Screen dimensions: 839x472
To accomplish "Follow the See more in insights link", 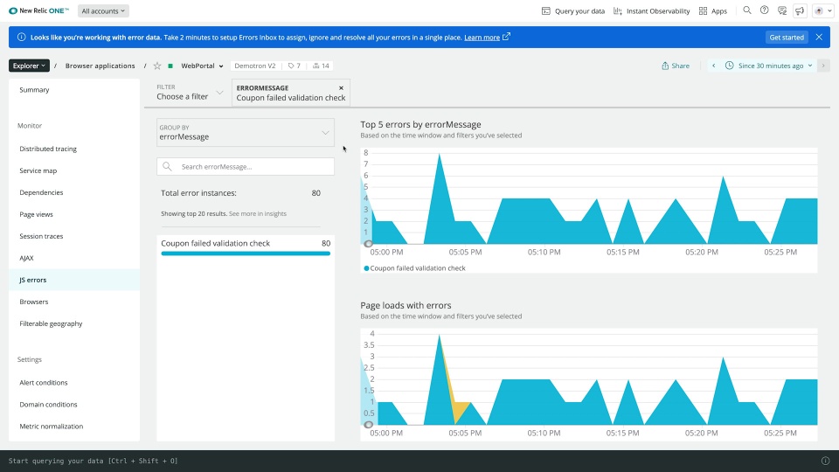I will [x=257, y=213].
